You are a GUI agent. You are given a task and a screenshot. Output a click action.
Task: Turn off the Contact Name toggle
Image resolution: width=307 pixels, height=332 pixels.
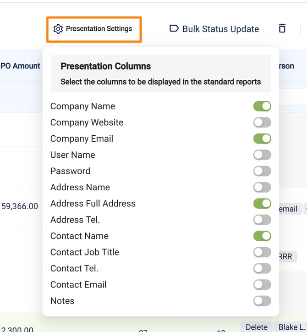coord(262,236)
